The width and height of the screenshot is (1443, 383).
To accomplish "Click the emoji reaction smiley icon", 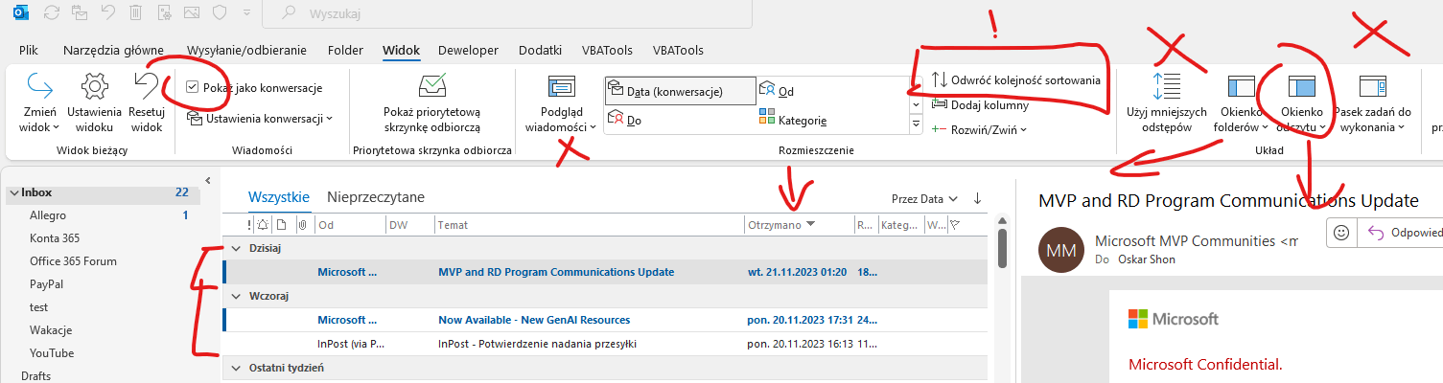I will click(1342, 233).
